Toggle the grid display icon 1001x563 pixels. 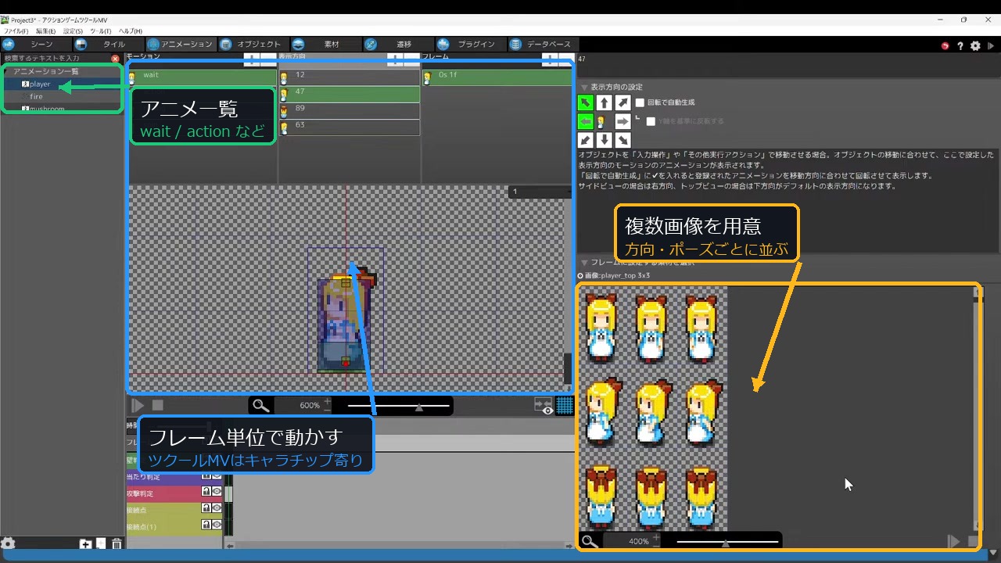pyautogui.click(x=565, y=405)
